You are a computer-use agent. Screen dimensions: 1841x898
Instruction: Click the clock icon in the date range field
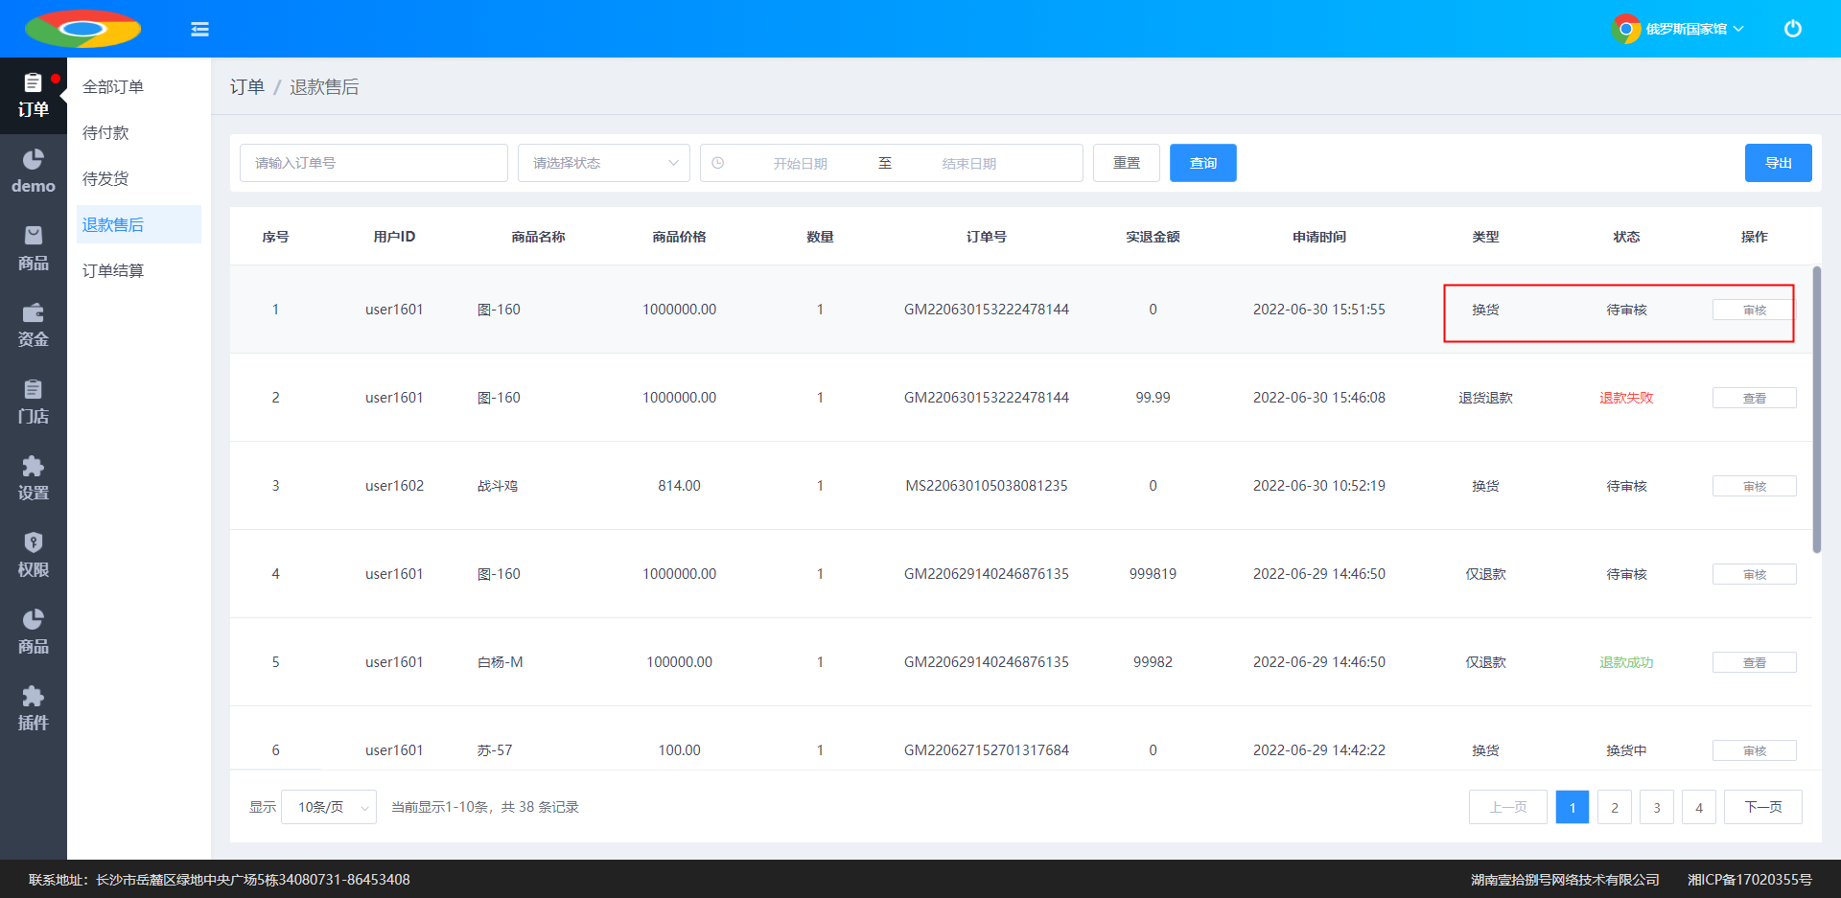(718, 163)
